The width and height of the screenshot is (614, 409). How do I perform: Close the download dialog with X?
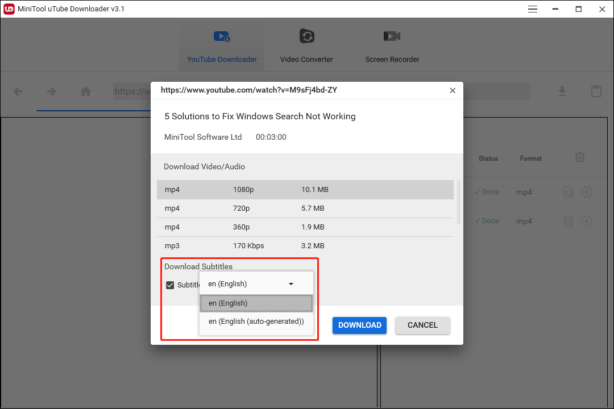click(x=453, y=90)
